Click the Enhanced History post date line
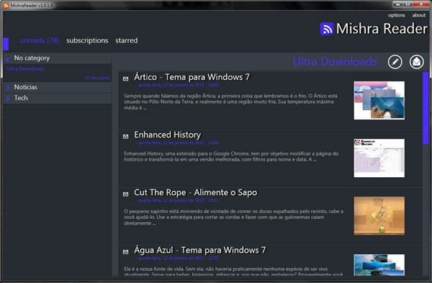Image resolution: width=432 pixels, height=283 pixels. point(177,143)
